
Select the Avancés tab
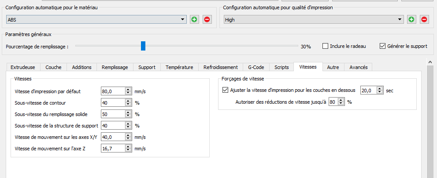[358, 67]
